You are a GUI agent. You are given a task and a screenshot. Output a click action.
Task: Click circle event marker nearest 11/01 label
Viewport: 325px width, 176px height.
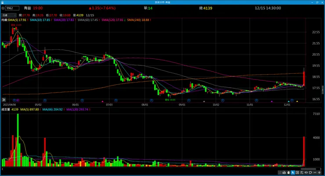(256, 101)
